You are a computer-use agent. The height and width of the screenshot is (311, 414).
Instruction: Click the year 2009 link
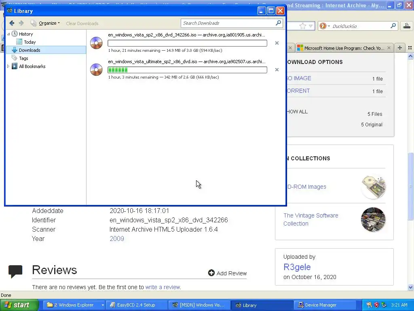point(117,239)
